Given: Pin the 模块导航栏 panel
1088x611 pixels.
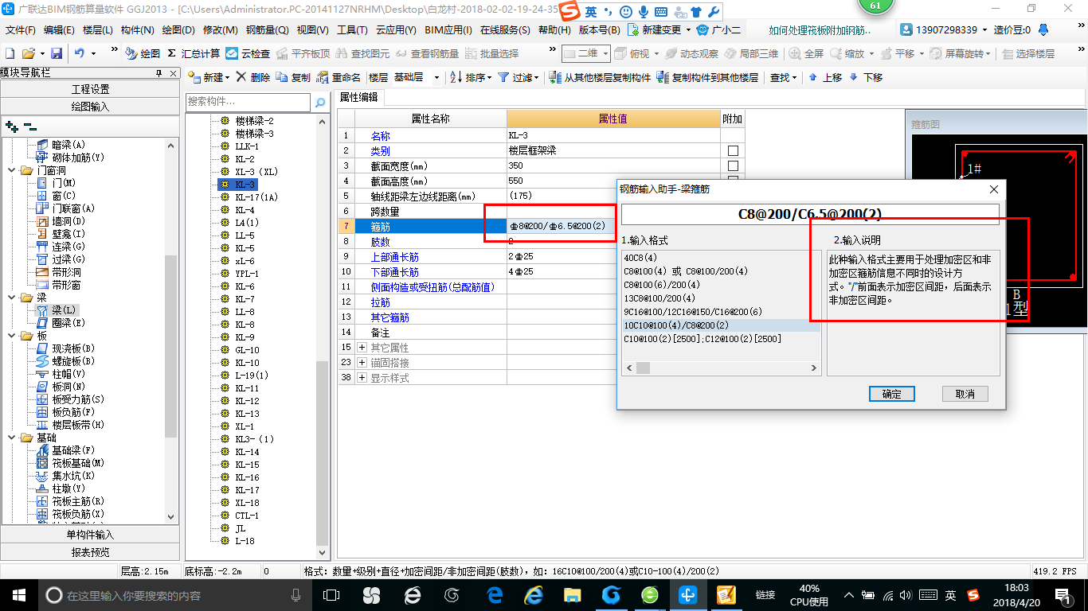Looking at the screenshot, I should 159,73.
